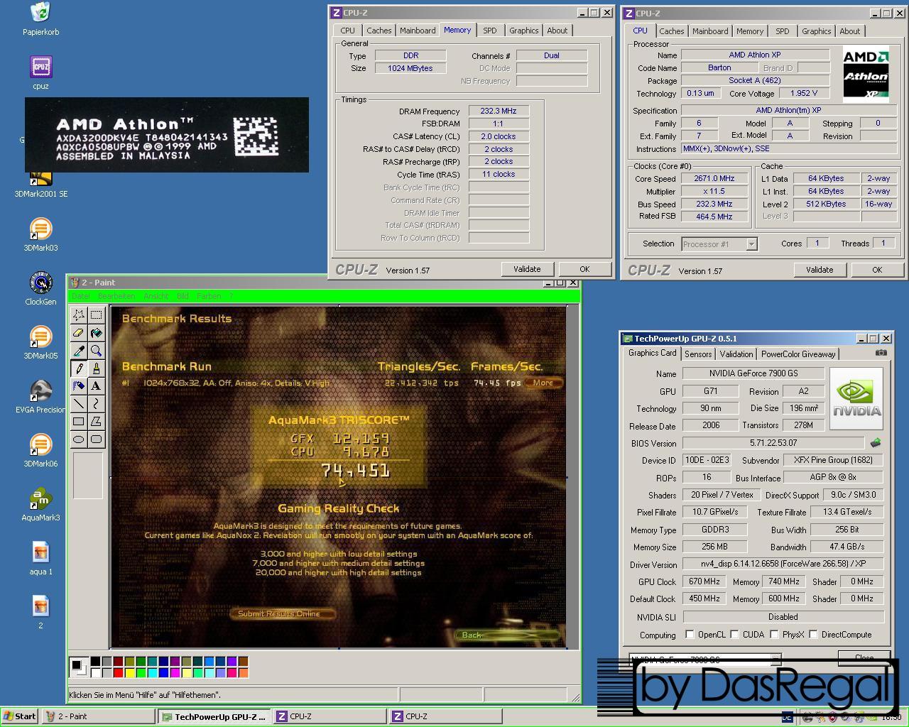
Task: Switch to TechPowerUp GPU-Z taskbar button
Action: (214, 716)
